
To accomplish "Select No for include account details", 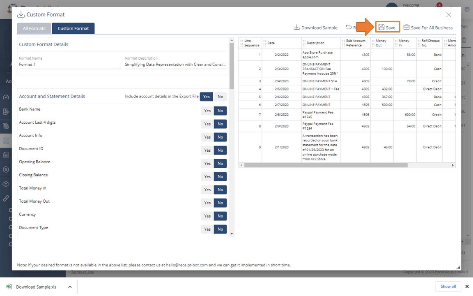I will (220, 97).
